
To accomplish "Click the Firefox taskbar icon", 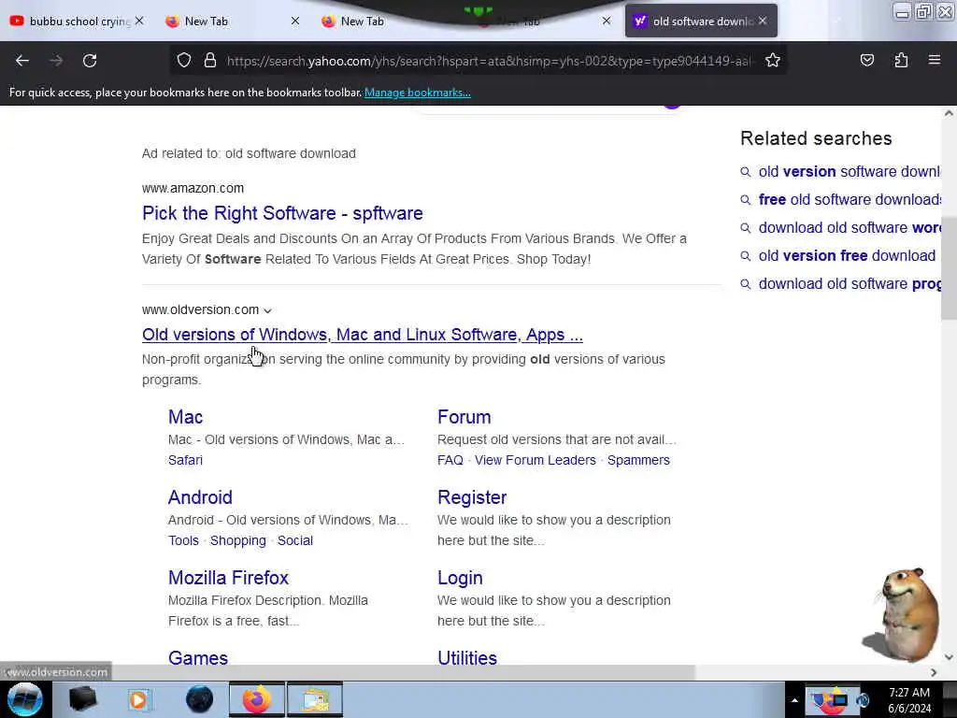I will (257, 699).
